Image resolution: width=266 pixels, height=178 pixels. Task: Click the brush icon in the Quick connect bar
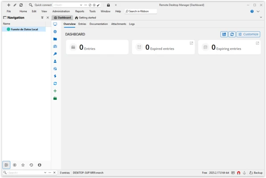pyautogui.click(x=98, y=5)
